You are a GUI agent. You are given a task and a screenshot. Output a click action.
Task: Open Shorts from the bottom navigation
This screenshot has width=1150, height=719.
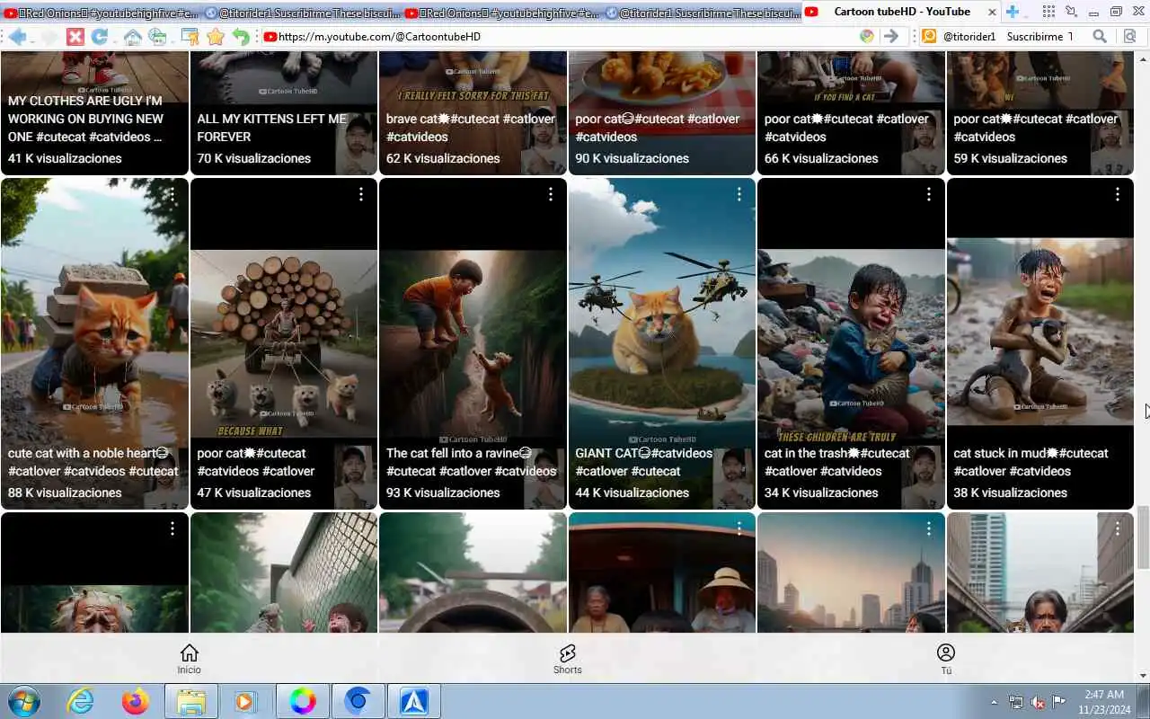point(567,659)
